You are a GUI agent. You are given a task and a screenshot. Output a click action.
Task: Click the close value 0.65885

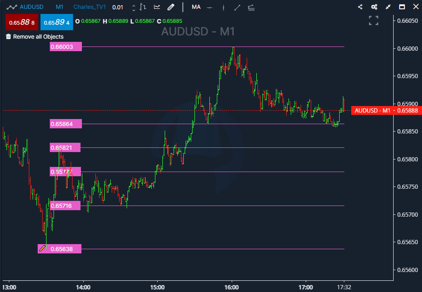(172, 21)
